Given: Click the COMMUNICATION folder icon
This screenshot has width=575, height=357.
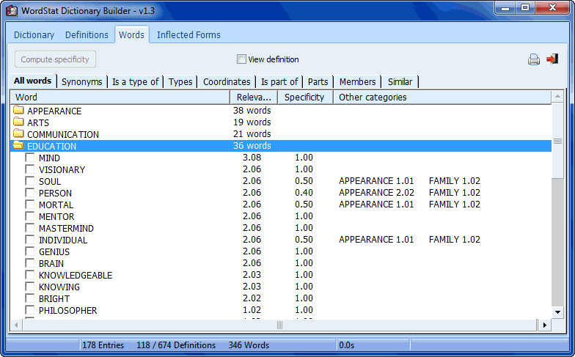Looking at the screenshot, I should (x=18, y=134).
